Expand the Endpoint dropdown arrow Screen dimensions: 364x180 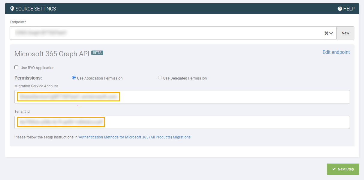tap(331, 33)
